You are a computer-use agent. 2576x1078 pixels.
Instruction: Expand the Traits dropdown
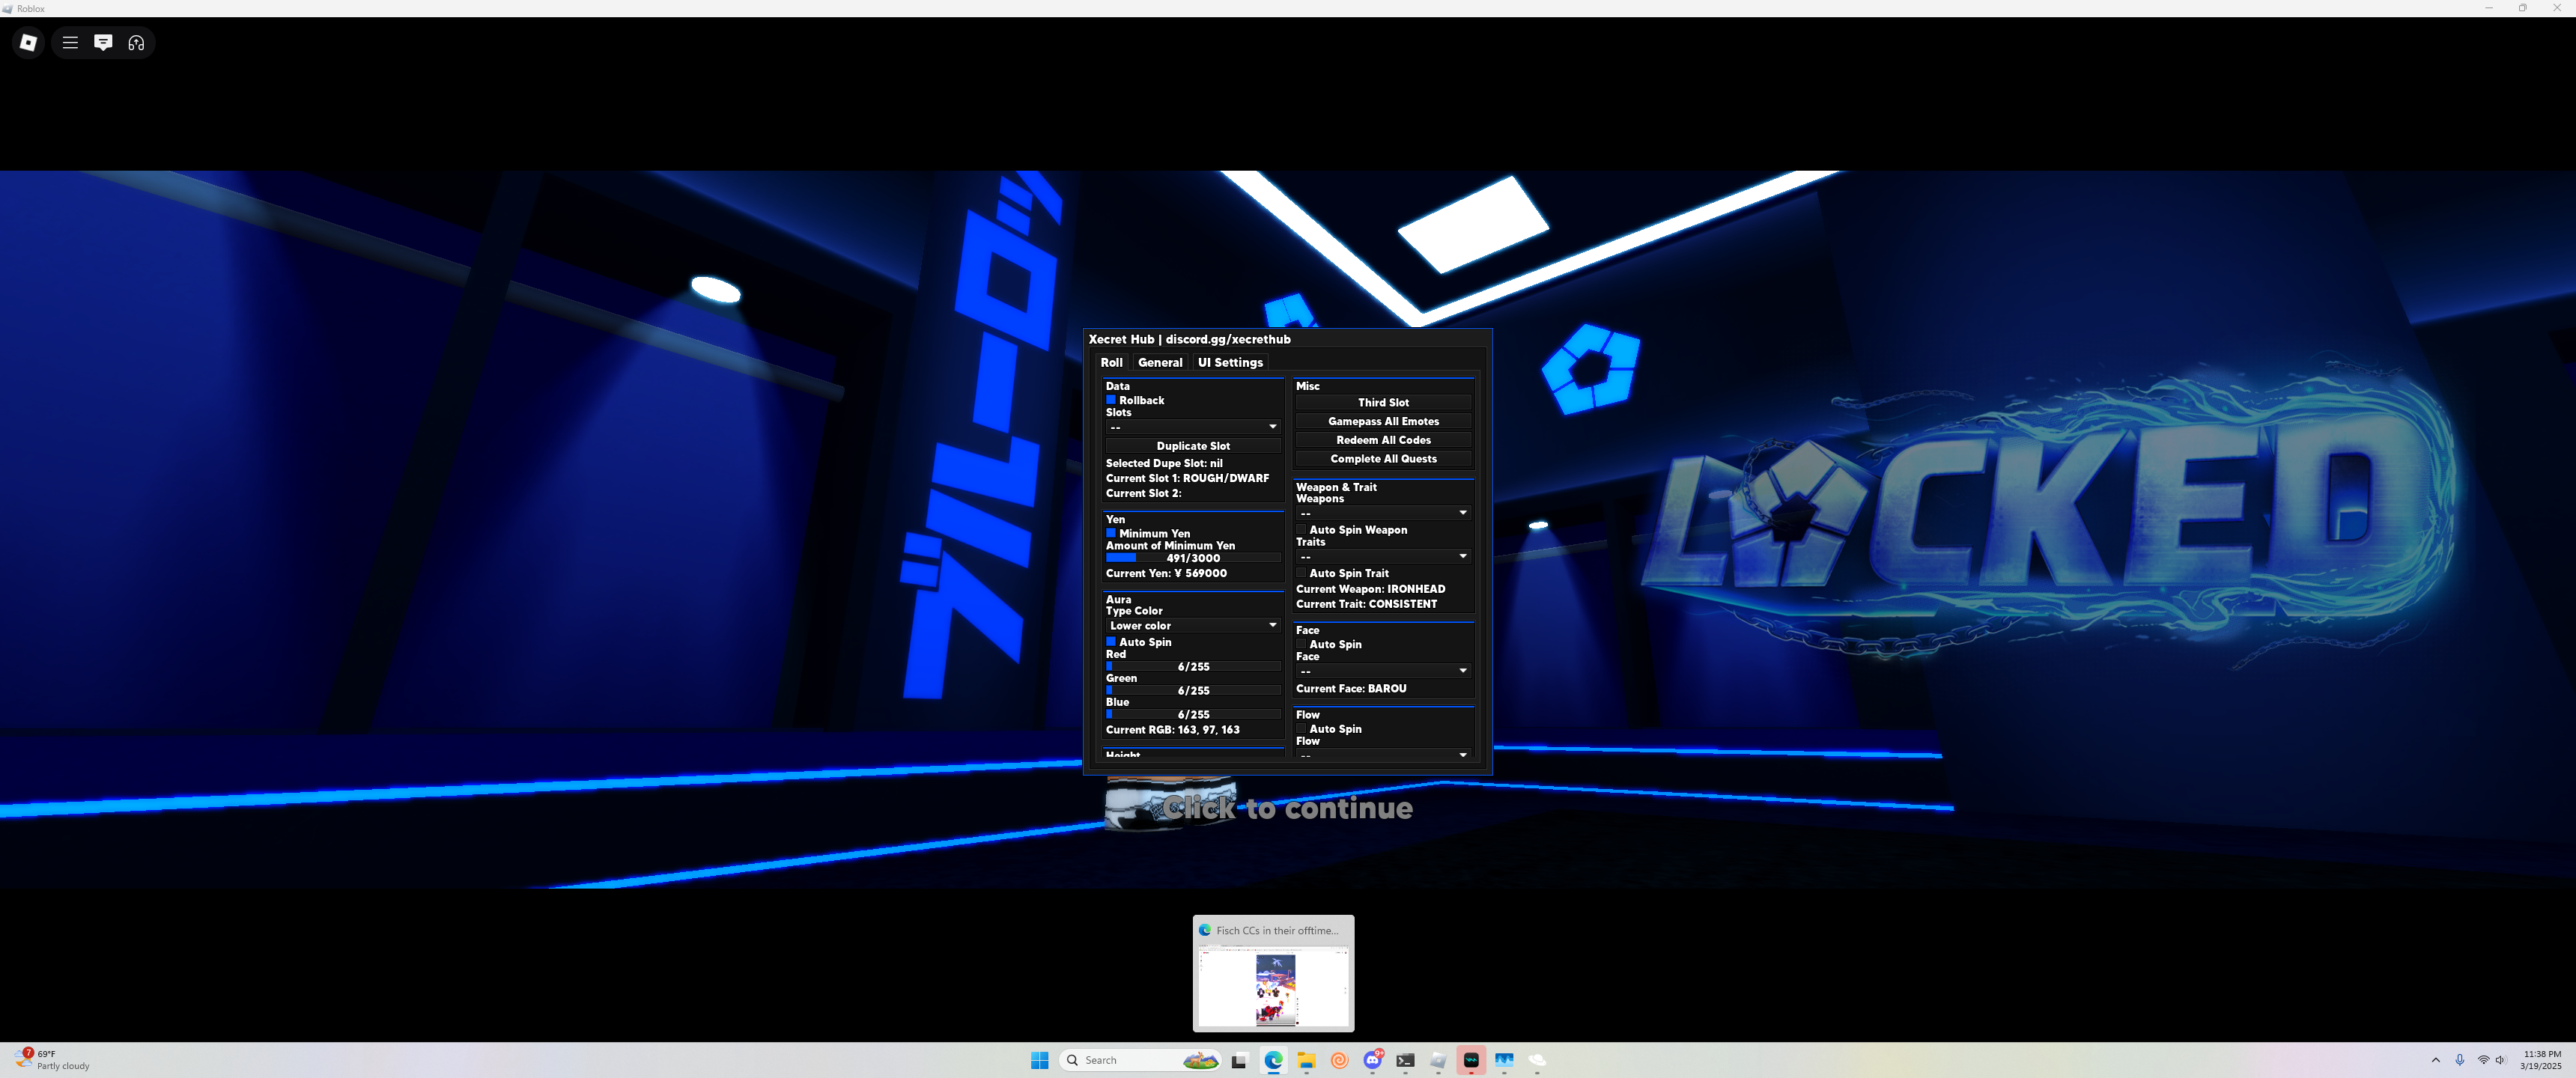pos(1383,556)
